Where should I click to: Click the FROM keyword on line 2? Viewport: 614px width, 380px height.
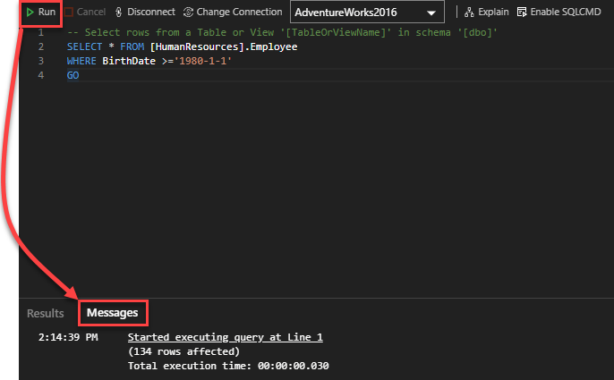132,47
